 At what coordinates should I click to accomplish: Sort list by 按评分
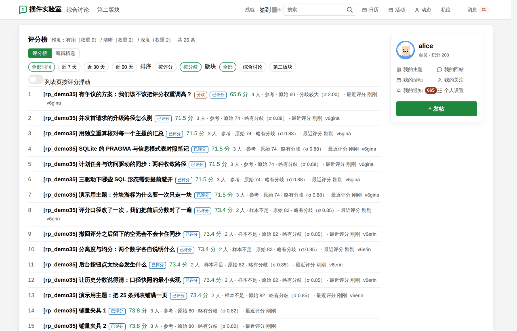click(166, 67)
